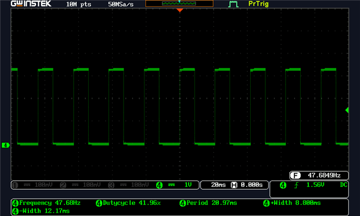Click the 20ms horizontal timebase readout
The image size is (360, 216).
coord(218,185)
